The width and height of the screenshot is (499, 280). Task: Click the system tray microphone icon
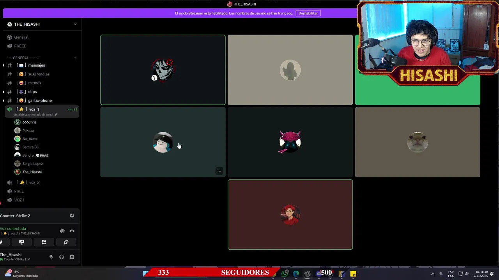click(x=441, y=274)
